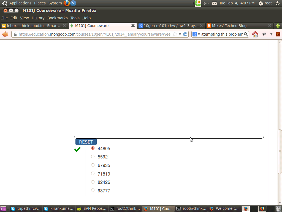Open the tripathi.rcv Skype taskbar window
Screen dimensions: 282x212
(26, 209)
